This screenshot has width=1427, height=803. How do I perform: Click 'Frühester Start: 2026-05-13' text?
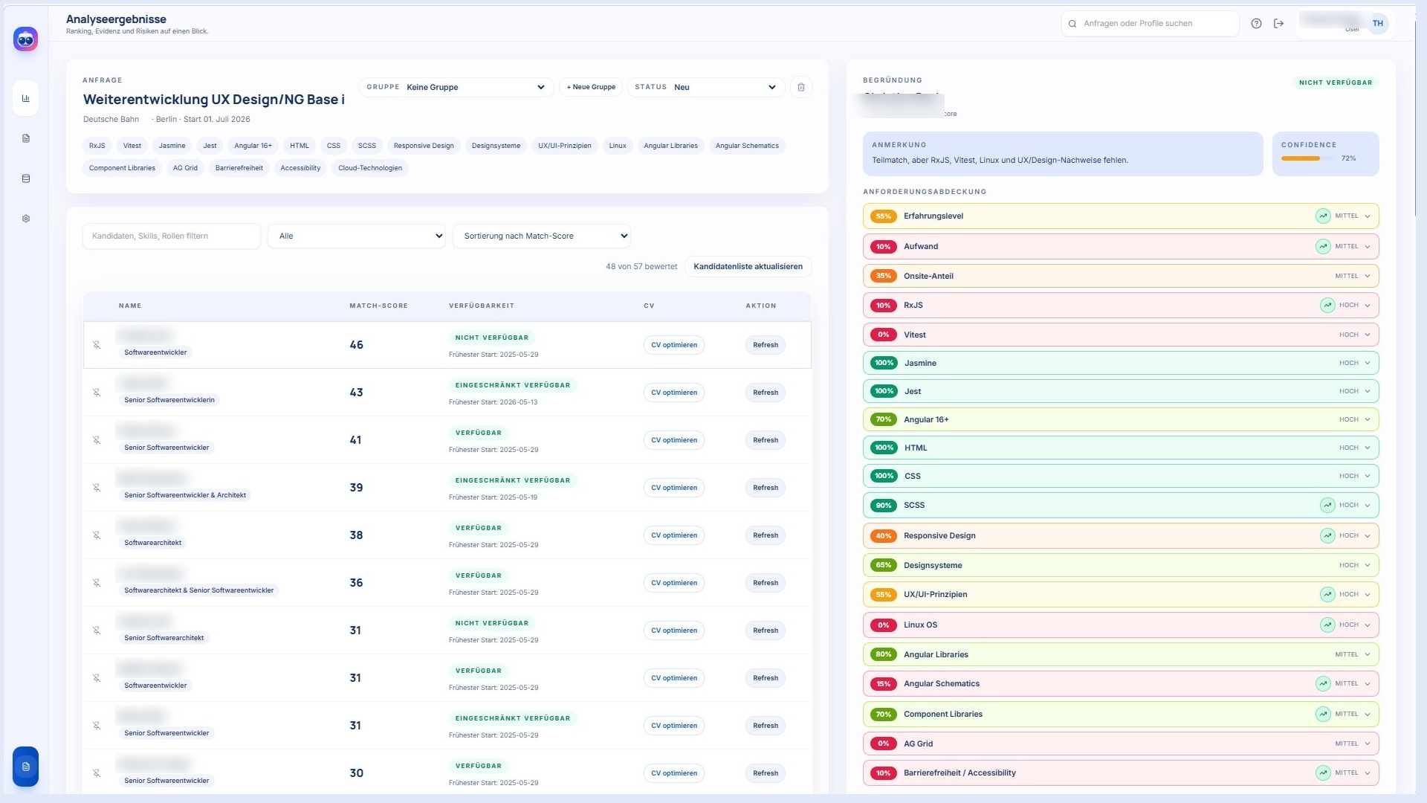click(x=494, y=402)
